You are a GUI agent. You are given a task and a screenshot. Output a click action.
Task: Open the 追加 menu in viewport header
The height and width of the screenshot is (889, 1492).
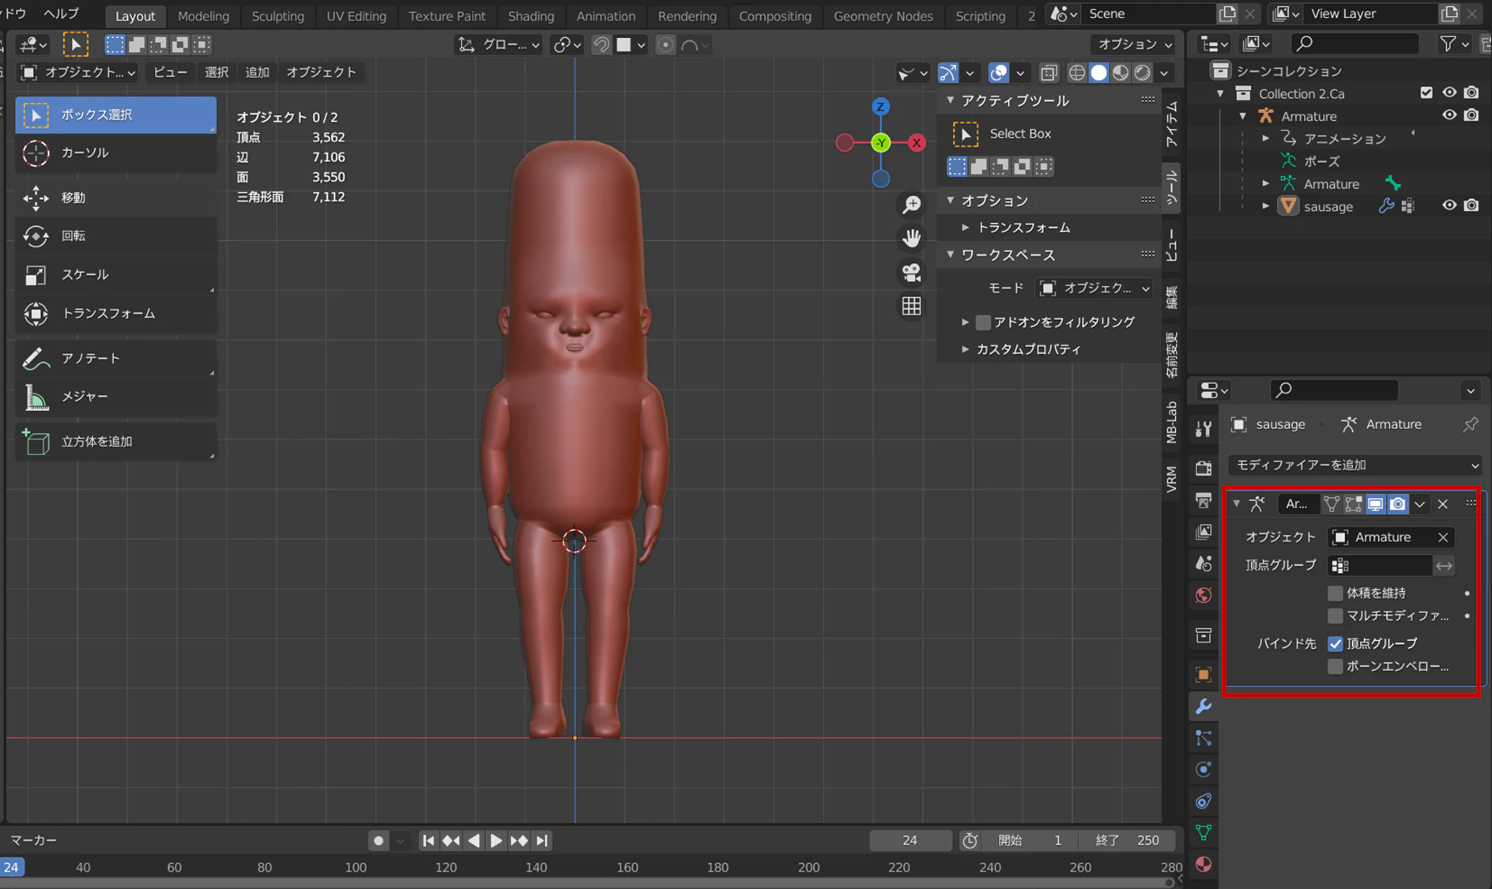click(257, 72)
